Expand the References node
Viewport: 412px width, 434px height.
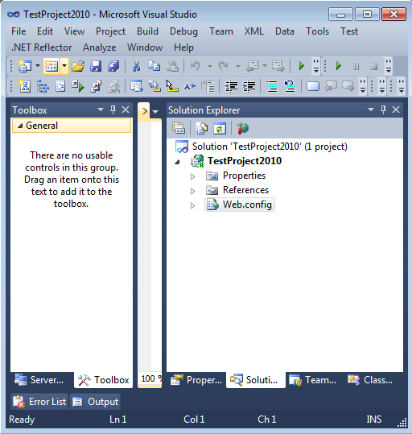click(x=193, y=191)
